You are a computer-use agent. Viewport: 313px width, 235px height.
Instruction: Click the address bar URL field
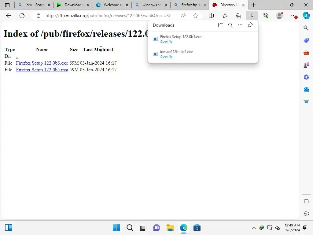(108, 16)
